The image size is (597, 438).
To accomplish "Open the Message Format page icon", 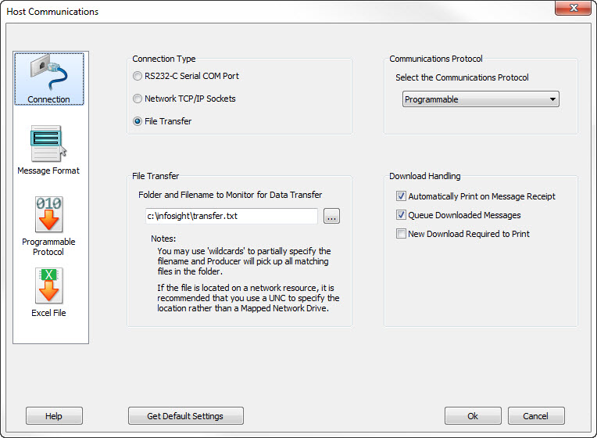I will click(48, 144).
